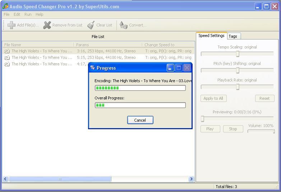The image size is (281, 192).
Task: Click the Change Speed to column header
Action: [x=169, y=45]
